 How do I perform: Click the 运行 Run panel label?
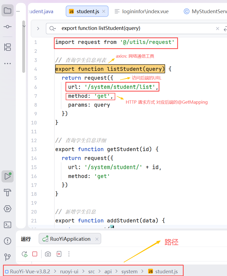point(26,239)
